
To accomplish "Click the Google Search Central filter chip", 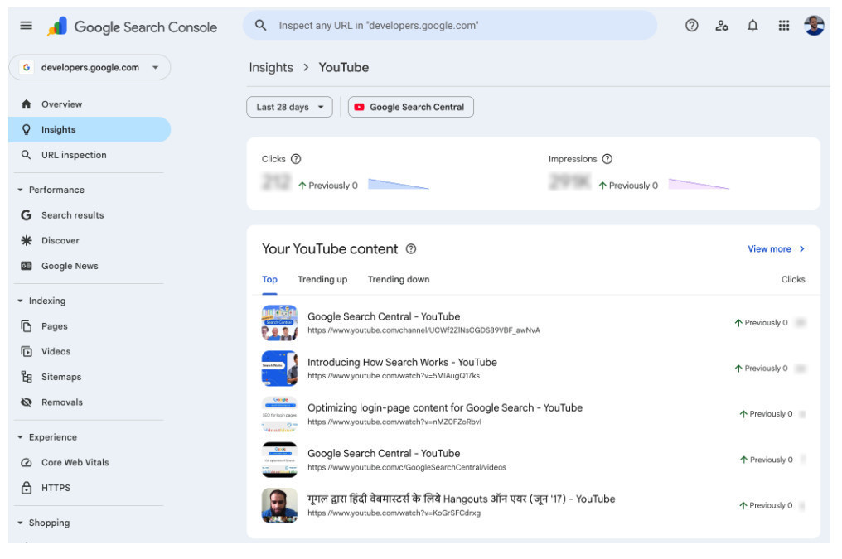I will 411,107.
